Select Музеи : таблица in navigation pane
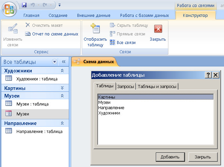This screenshot has width=224, height=167. click(32, 104)
